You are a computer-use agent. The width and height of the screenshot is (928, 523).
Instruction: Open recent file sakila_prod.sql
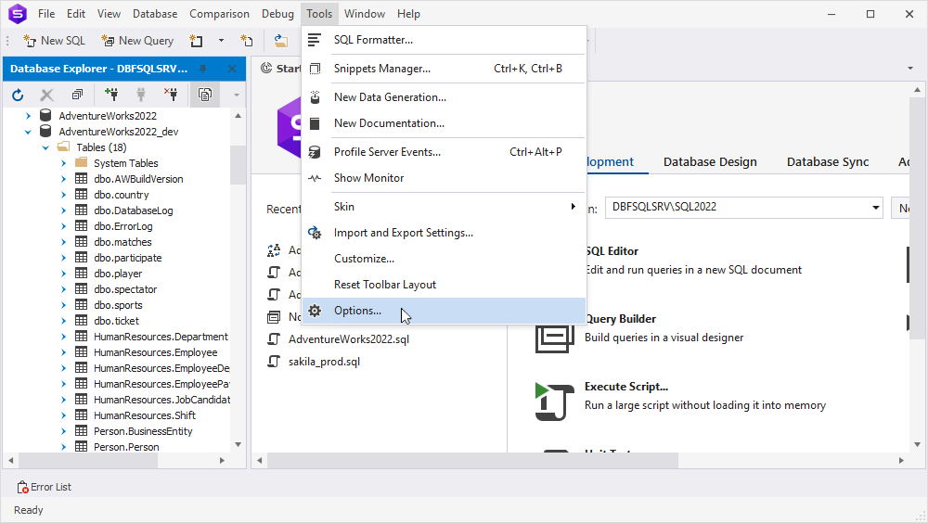324,362
